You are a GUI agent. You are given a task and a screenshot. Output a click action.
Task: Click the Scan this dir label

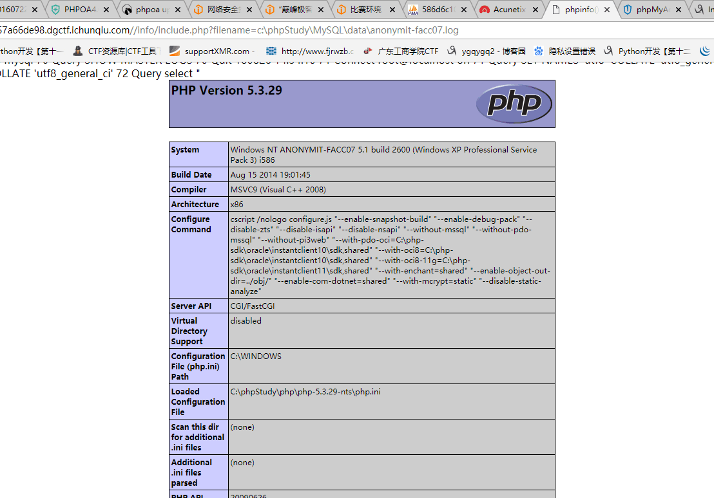(198, 437)
